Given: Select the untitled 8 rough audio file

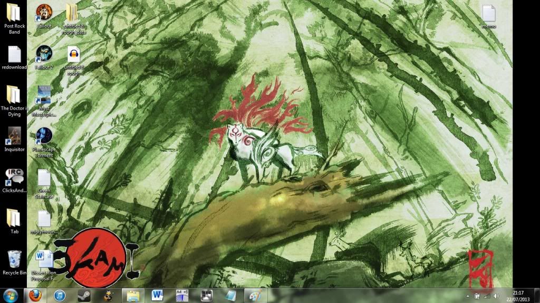Looking at the screenshot, I should point(74,60).
